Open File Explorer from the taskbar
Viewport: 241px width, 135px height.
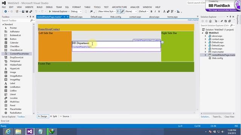point(18,132)
